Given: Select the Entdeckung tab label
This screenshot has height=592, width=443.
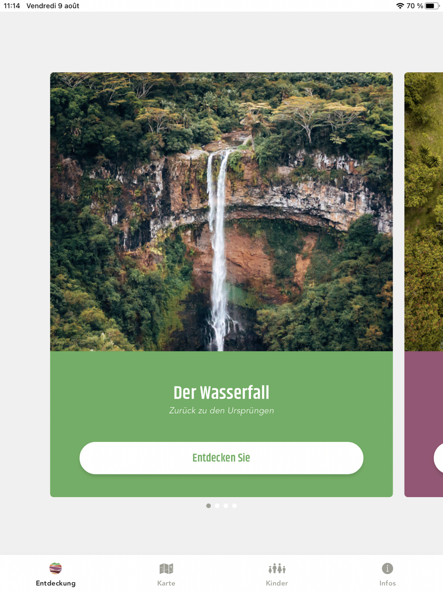Looking at the screenshot, I should tap(56, 583).
